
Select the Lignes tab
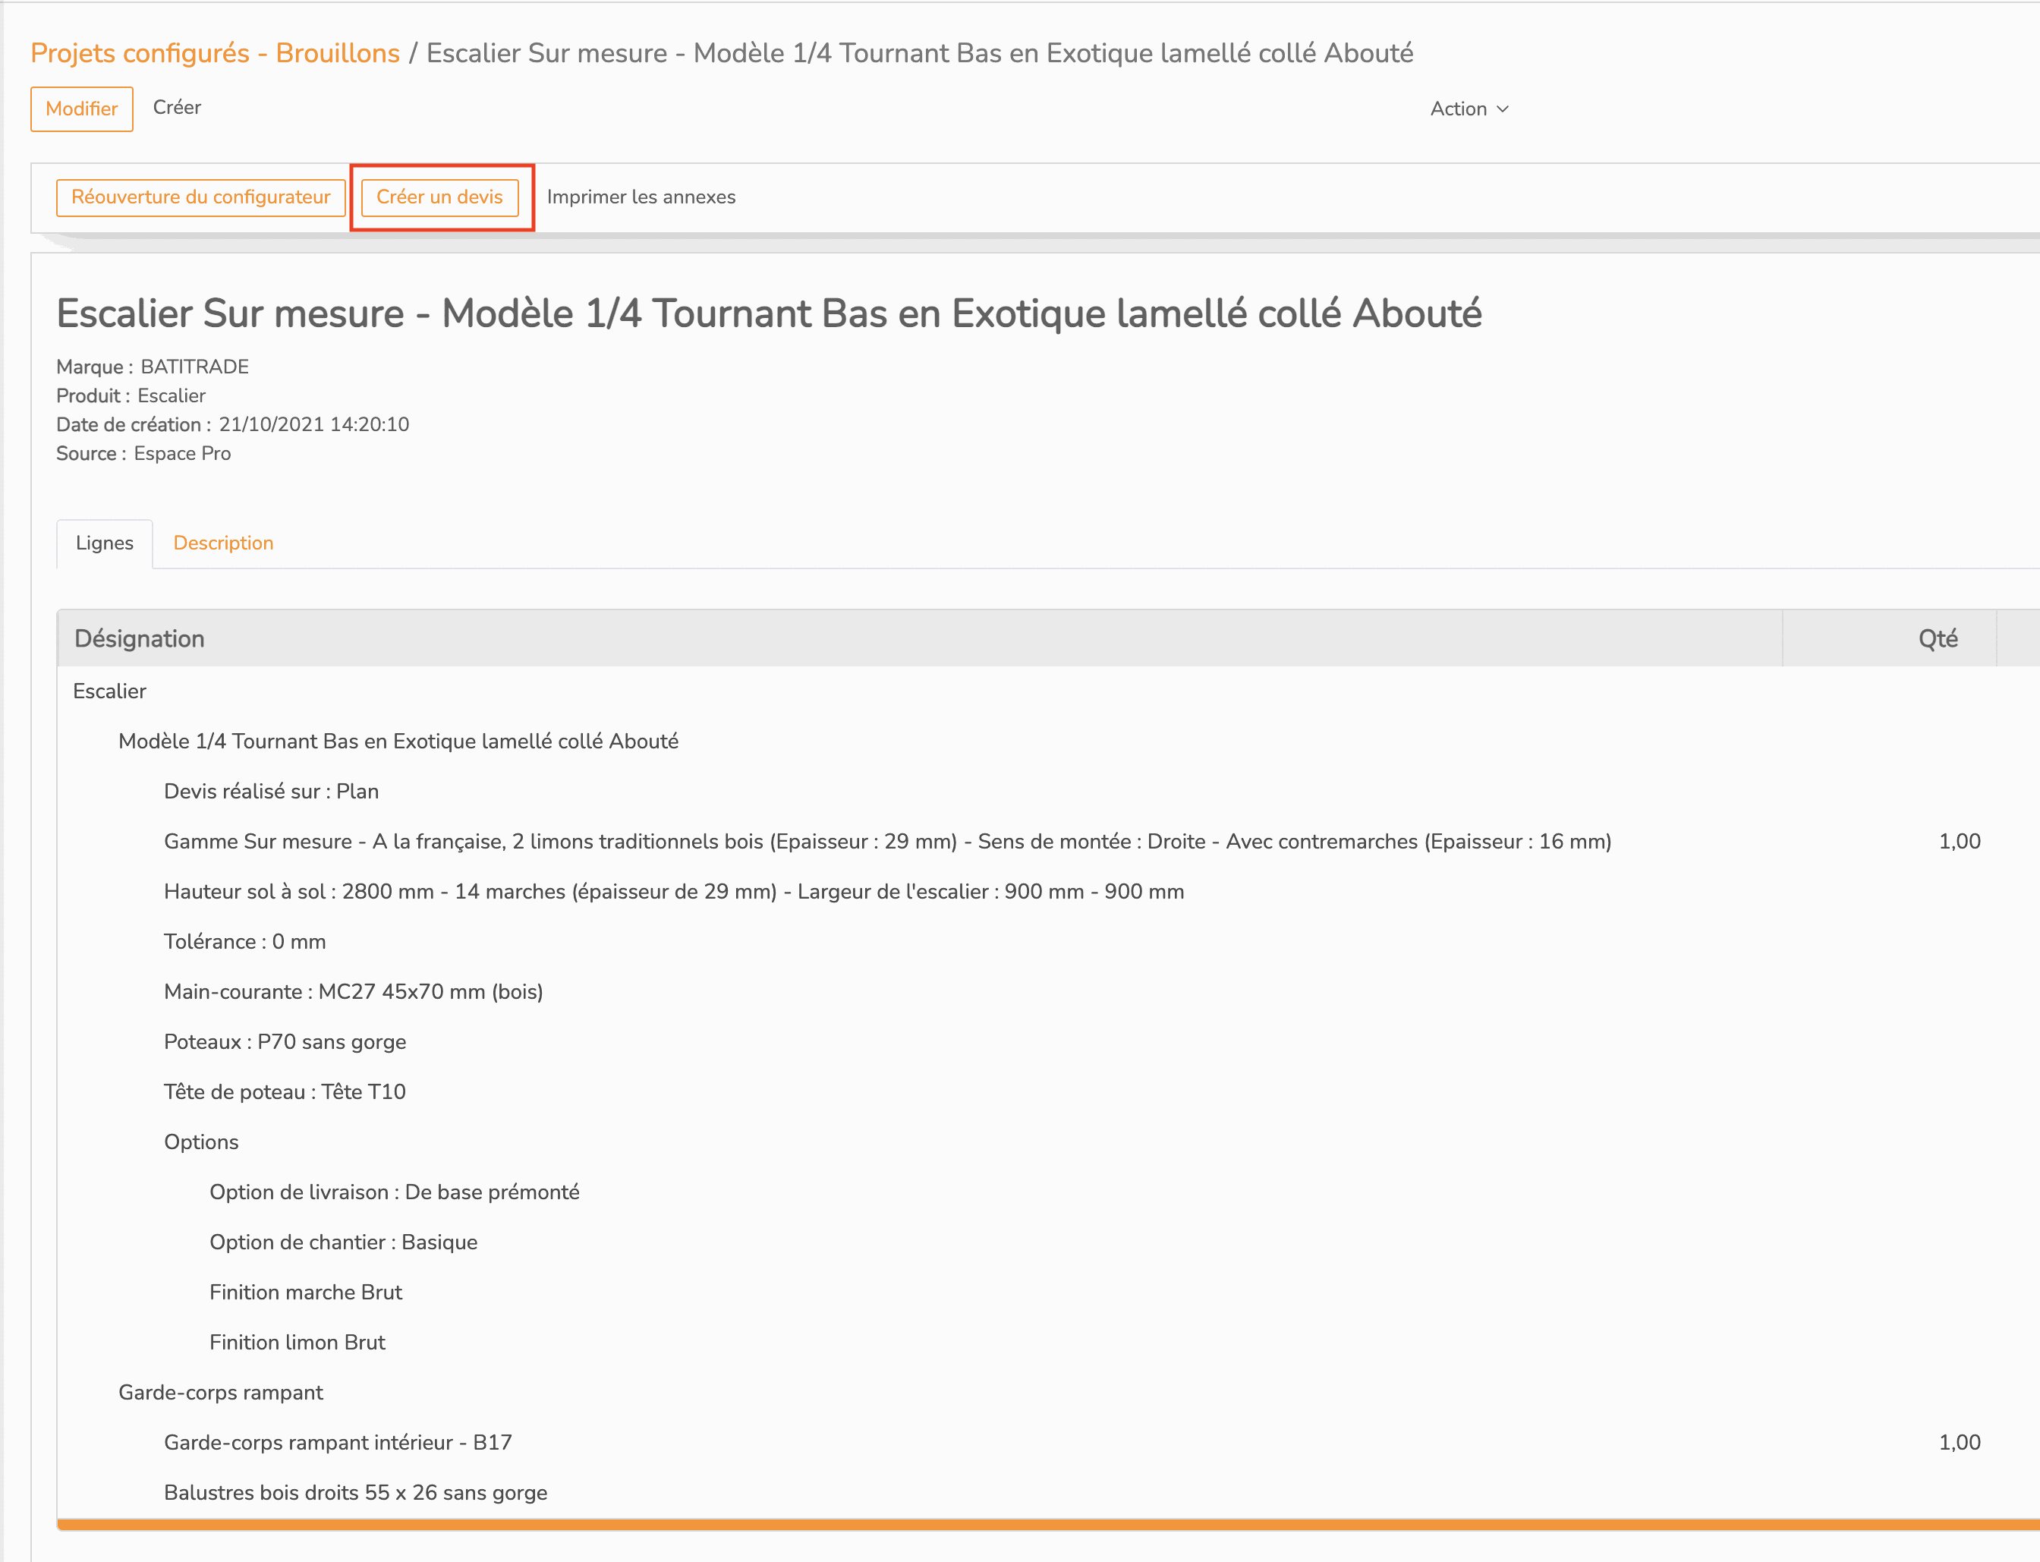point(104,543)
